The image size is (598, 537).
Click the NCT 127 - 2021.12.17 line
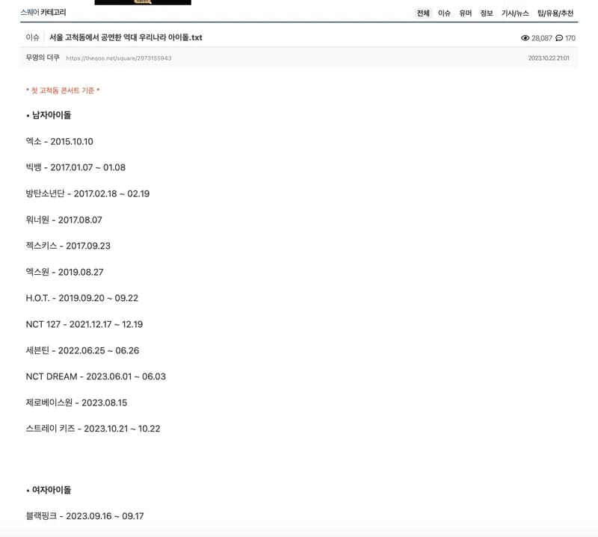click(x=84, y=324)
